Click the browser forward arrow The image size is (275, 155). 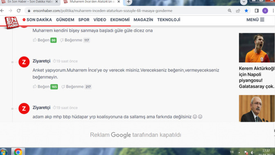[x=10, y=11]
